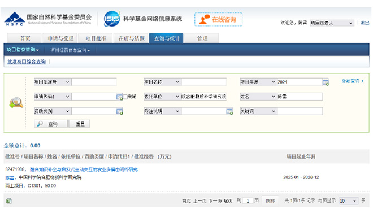
Task: Click the page number input box
Action: pyautogui.click(x=248, y=201)
